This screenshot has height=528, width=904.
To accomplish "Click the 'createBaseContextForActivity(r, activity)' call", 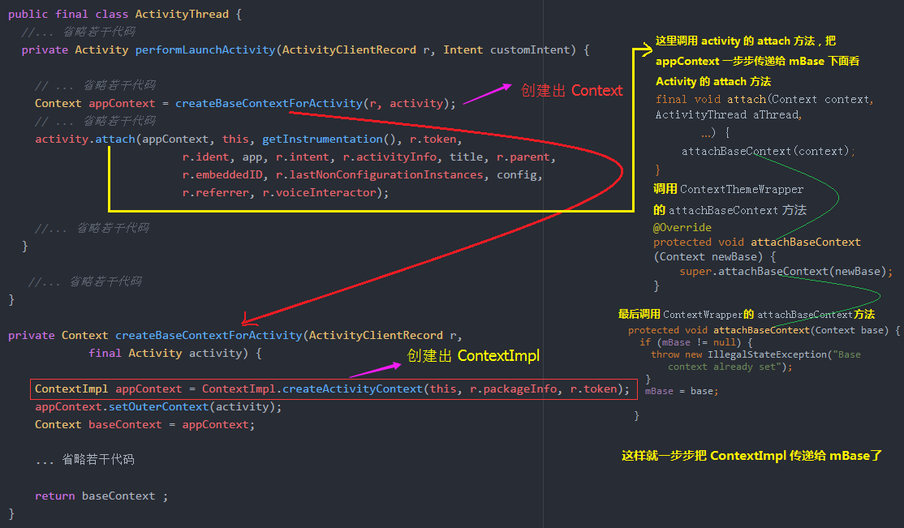I will pyautogui.click(x=312, y=103).
